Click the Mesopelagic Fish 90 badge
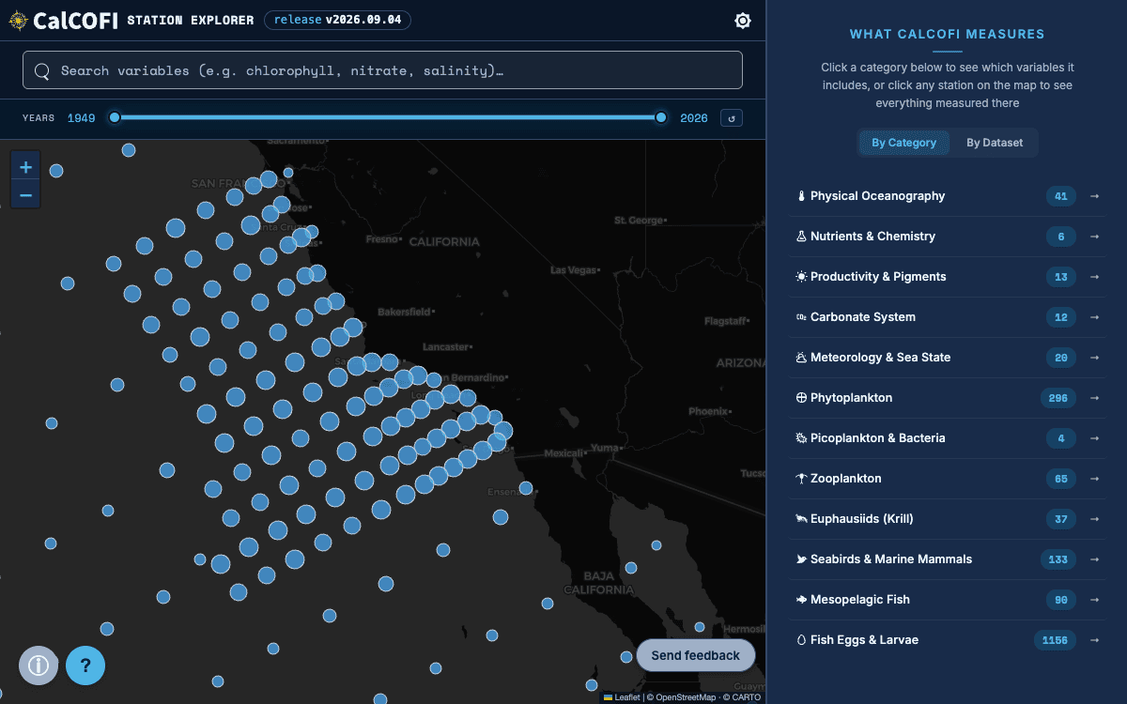This screenshot has height=704, width=1127. click(1061, 600)
